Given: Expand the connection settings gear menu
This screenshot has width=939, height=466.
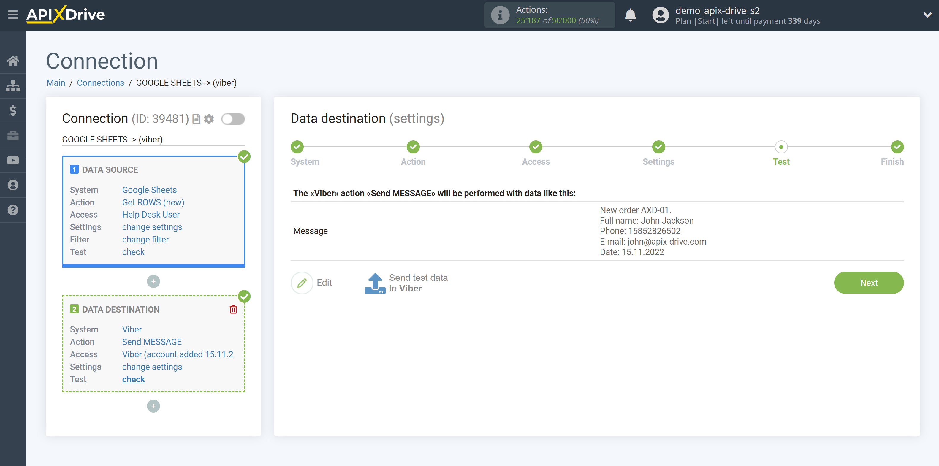Looking at the screenshot, I should coord(208,119).
